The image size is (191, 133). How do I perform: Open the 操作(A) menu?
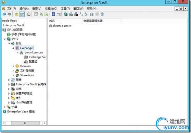(x=24, y=9)
